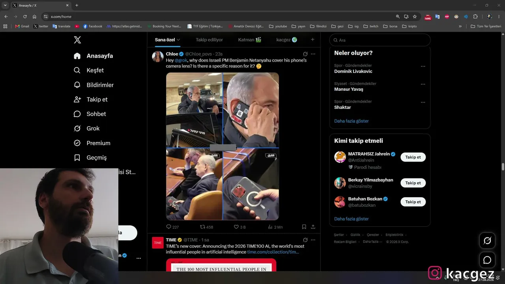Open the top-left Netanyahu photo

point(194,110)
